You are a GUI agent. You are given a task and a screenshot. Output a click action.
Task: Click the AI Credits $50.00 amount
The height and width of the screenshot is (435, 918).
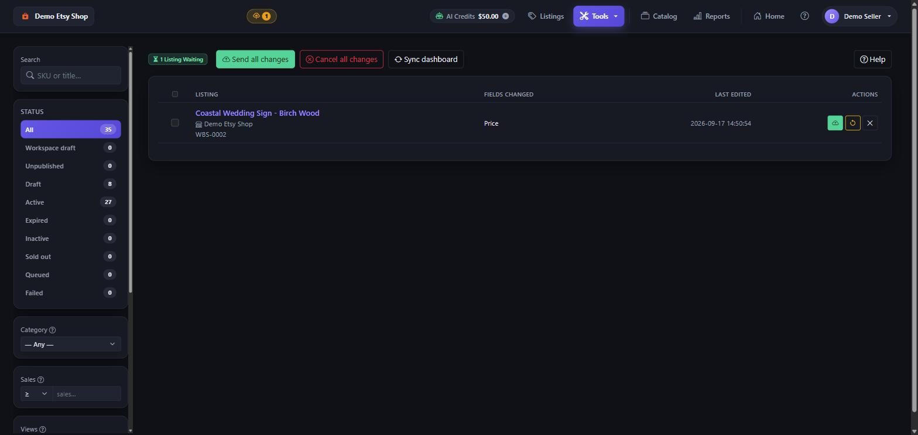pyautogui.click(x=488, y=16)
